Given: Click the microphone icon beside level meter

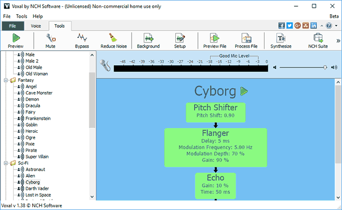Looking at the screenshot, I should 105,65.
